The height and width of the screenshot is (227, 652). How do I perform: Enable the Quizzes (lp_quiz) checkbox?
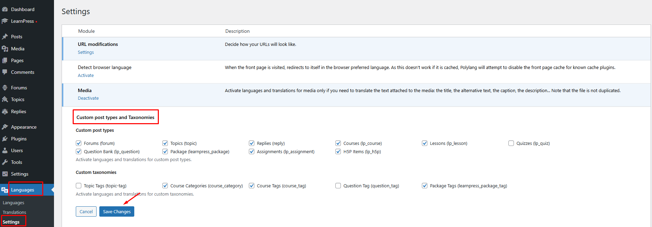[x=511, y=143]
